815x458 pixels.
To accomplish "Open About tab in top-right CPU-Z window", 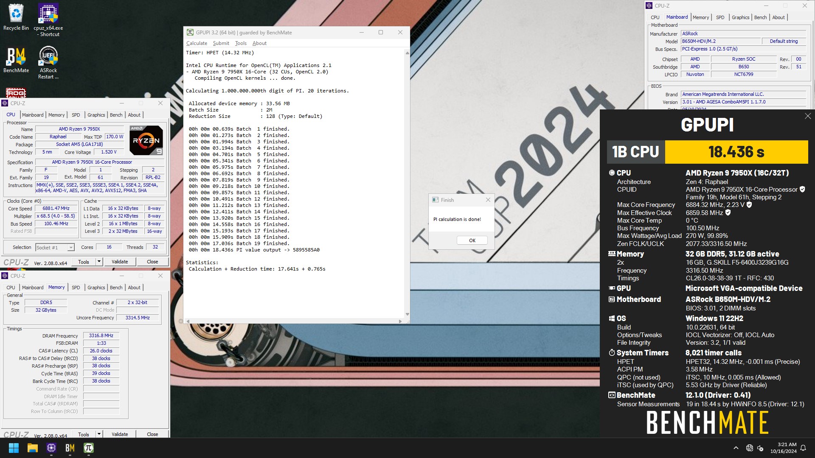I will [x=778, y=17].
